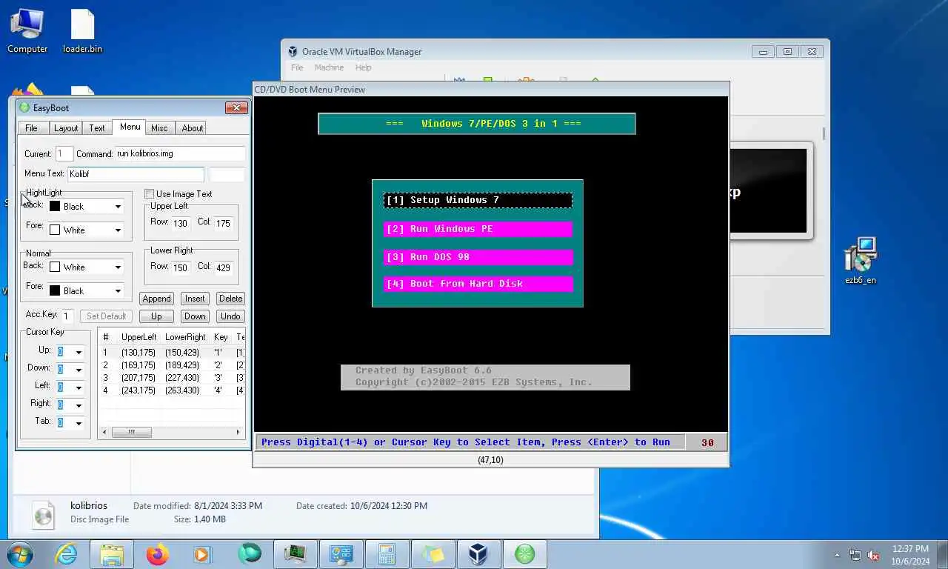Open Calculator from the taskbar

(x=387, y=554)
